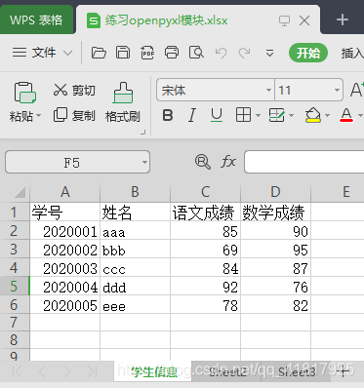Add a new sheet with plus button
Screen dimensions: 364x388
tap(344, 370)
